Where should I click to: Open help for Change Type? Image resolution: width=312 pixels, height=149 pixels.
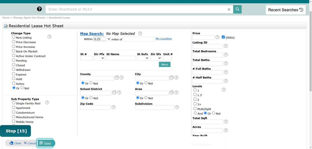coord(50,37)
